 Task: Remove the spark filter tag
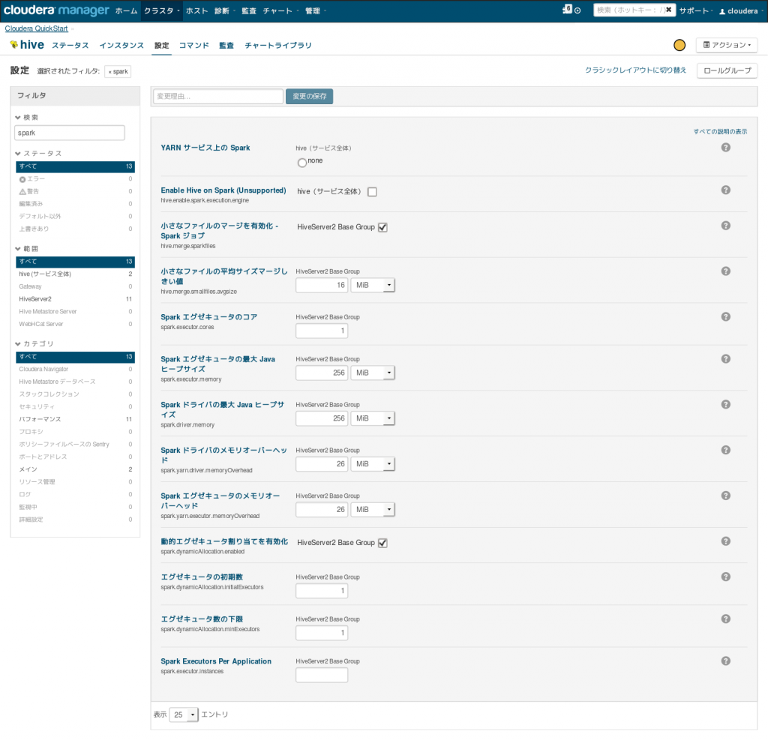[x=109, y=72]
